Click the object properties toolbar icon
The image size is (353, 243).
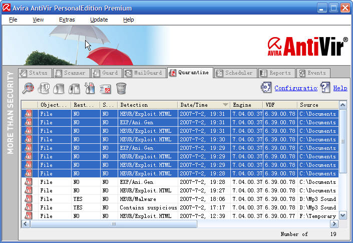pyautogui.click(x=44, y=88)
